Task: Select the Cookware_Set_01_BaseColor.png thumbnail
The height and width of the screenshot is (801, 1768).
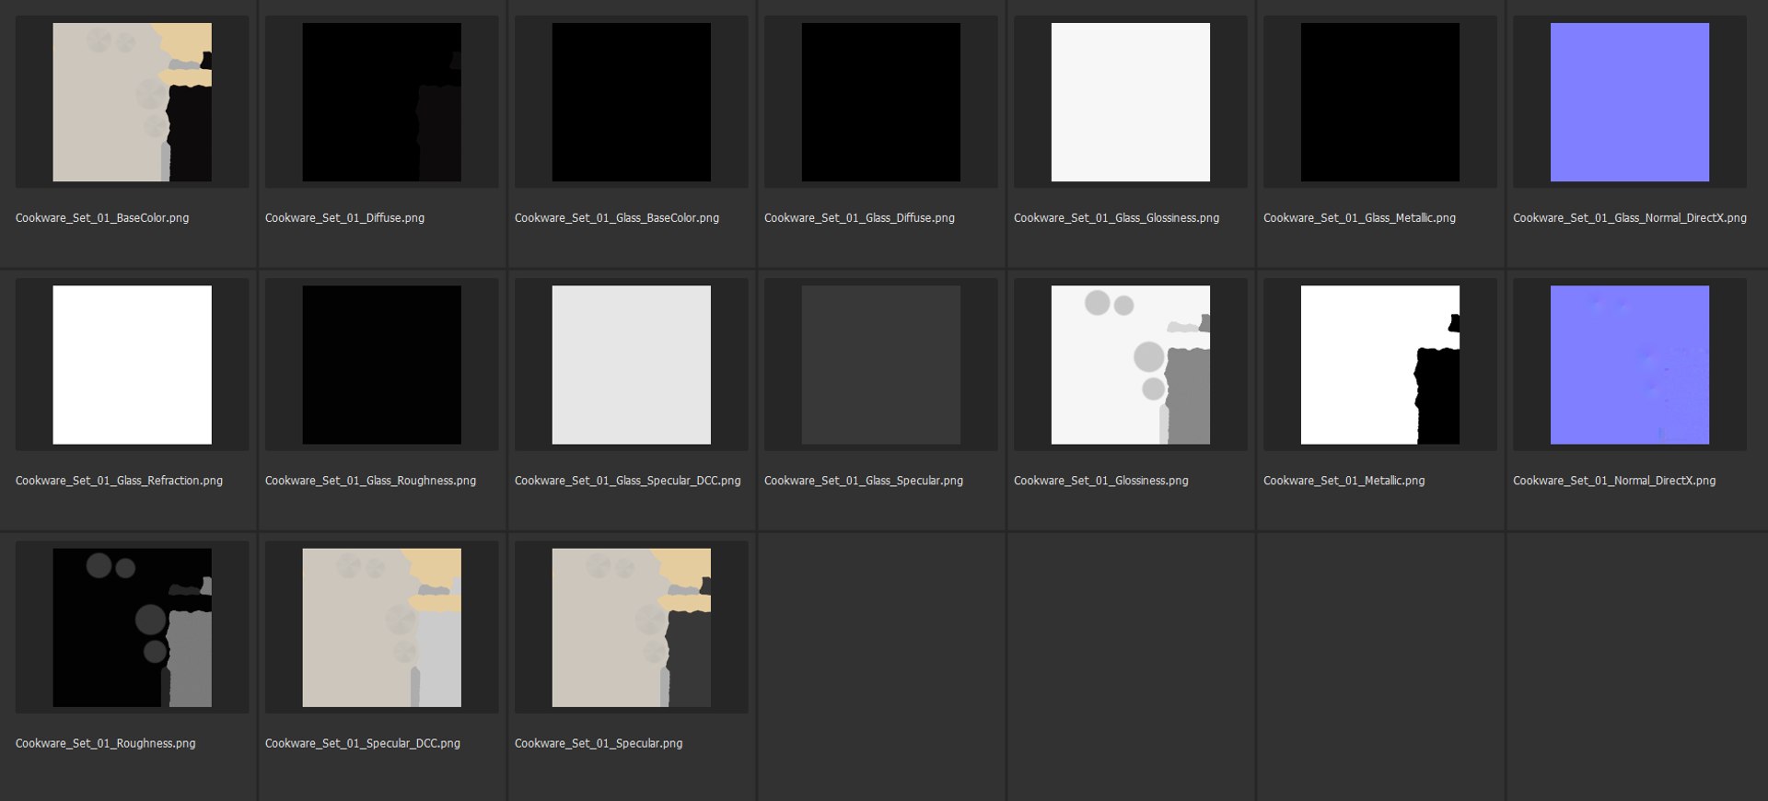Action: point(132,102)
